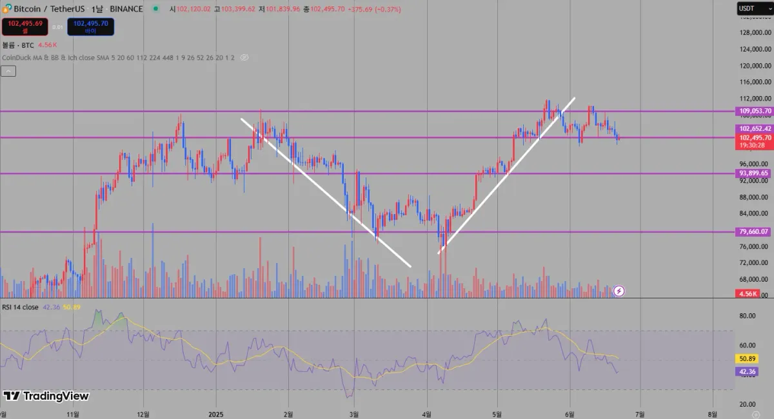774x419 pixels.
Task: Click the green market status dot
Action: (155, 10)
